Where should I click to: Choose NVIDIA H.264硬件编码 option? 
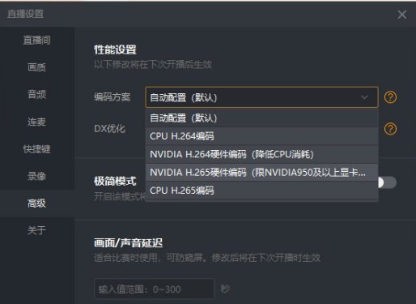261,154
